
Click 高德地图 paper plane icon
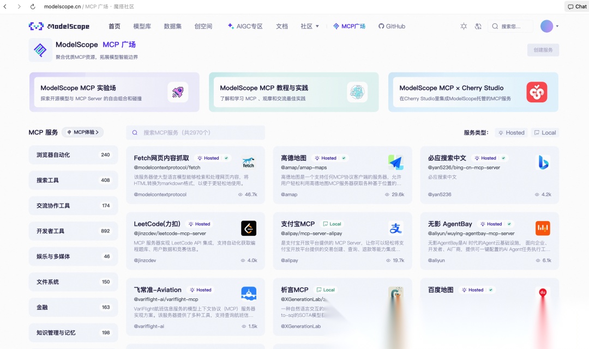(395, 162)
